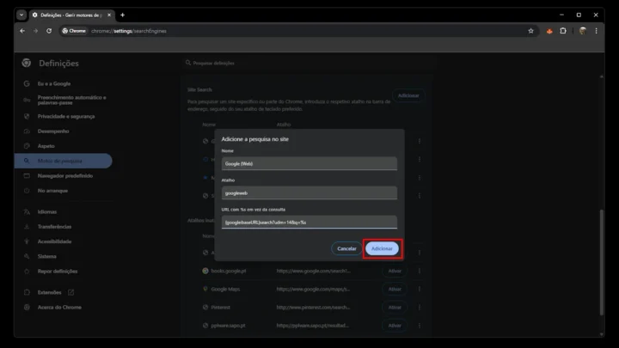Focus the Atalho text field
Viewport: 619px width, 348px height.
tap(309, 193)
